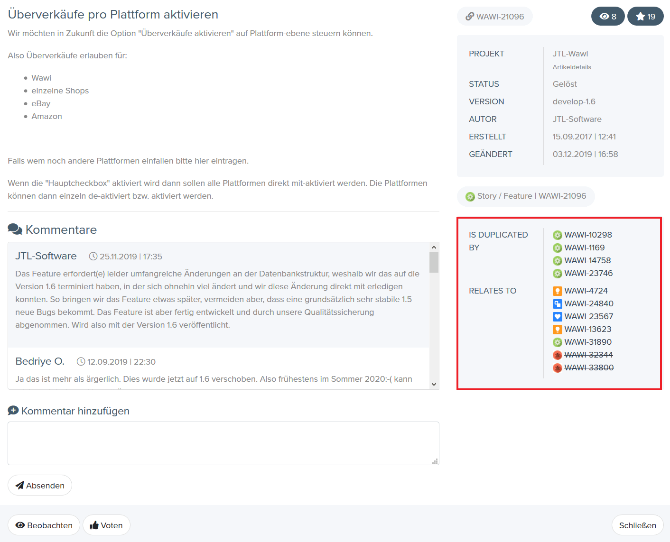Vote for the ticket with Voten
This screenshot has height=542, width=670.
click(x=106, y=525)
